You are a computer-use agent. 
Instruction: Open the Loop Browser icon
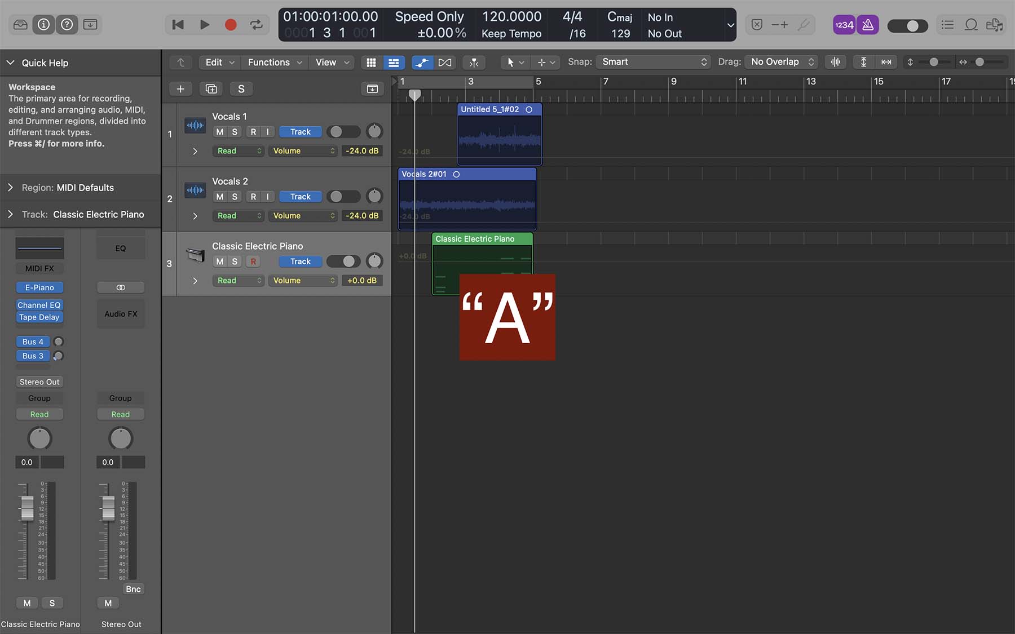coord(971,25)
